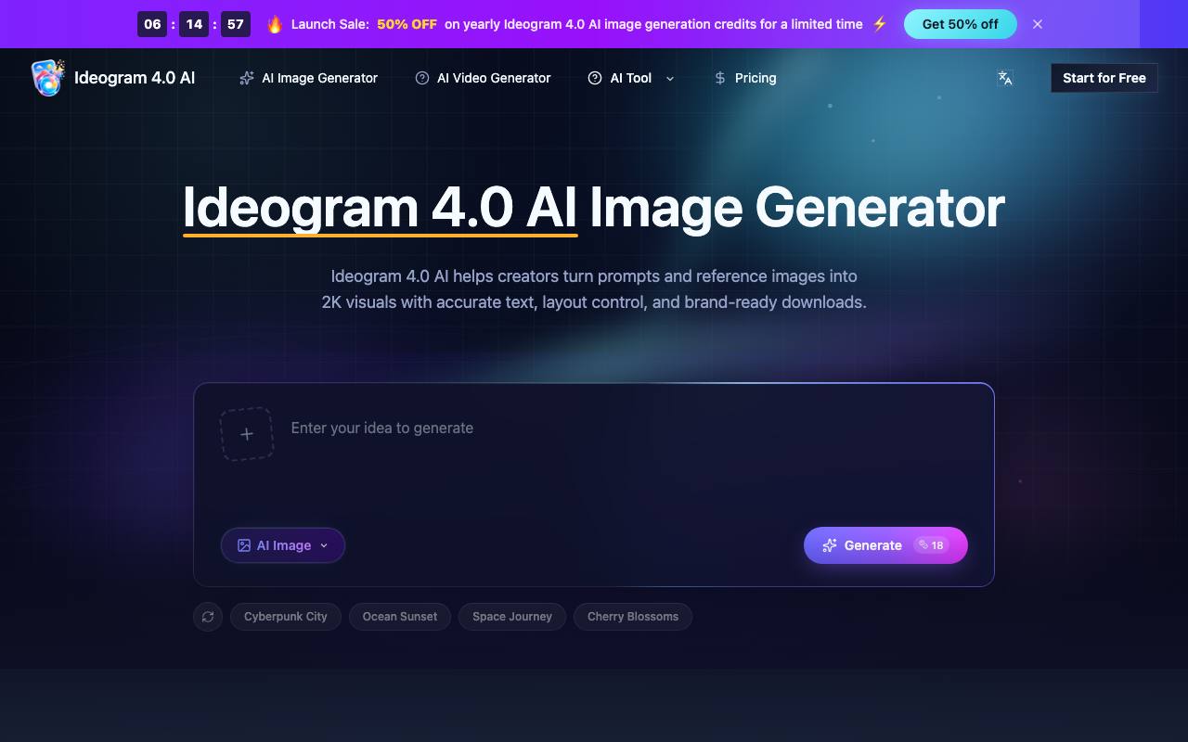This screenshot has height=742, width=1188.
Task: Click the lightning bolt emoji in banner
Action: coord(880,24)
